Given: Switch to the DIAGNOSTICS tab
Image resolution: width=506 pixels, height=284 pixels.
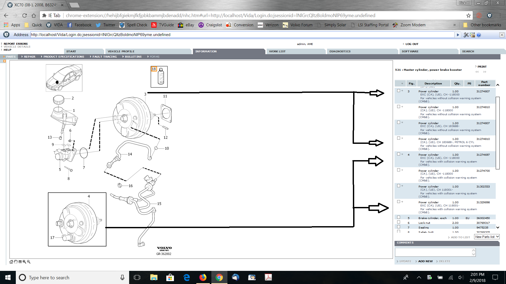Looking at the screenshot, I should click(x=340, y=51).
